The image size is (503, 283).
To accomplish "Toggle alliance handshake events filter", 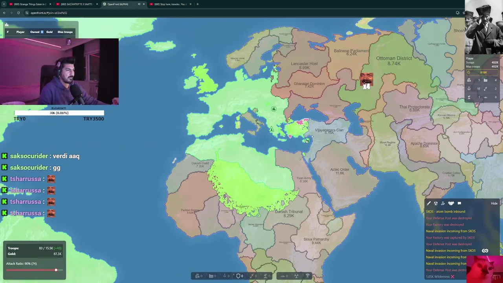I will point(451,203).
